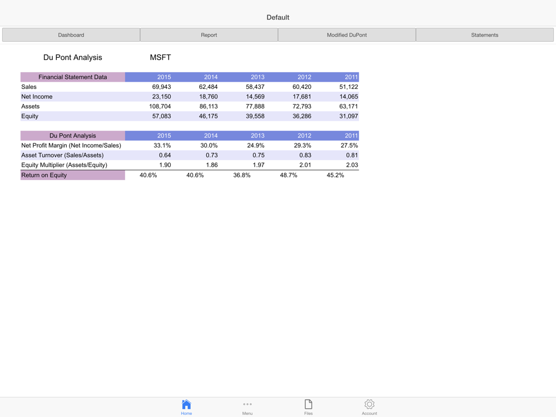Open the Report tab

(x=209, y=35)
